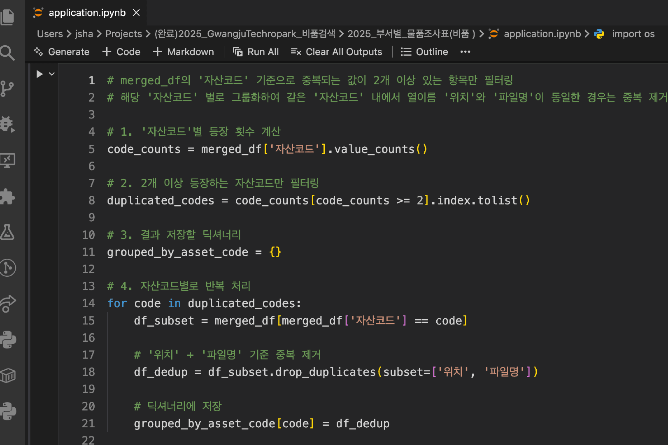Click the drop_duplicates line 18
The width and height of the screenshot is (668, 445).
point(336,372)
